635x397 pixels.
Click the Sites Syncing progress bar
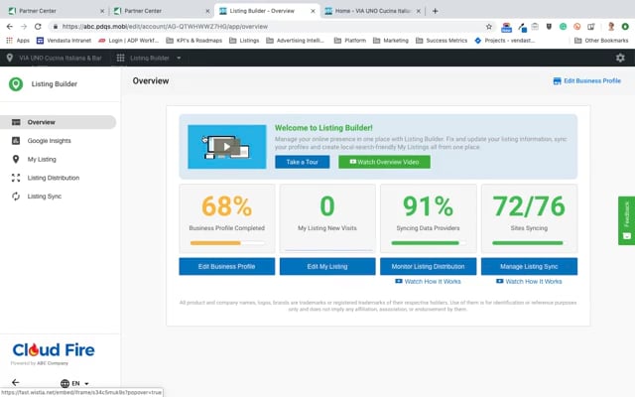point(528,243)
